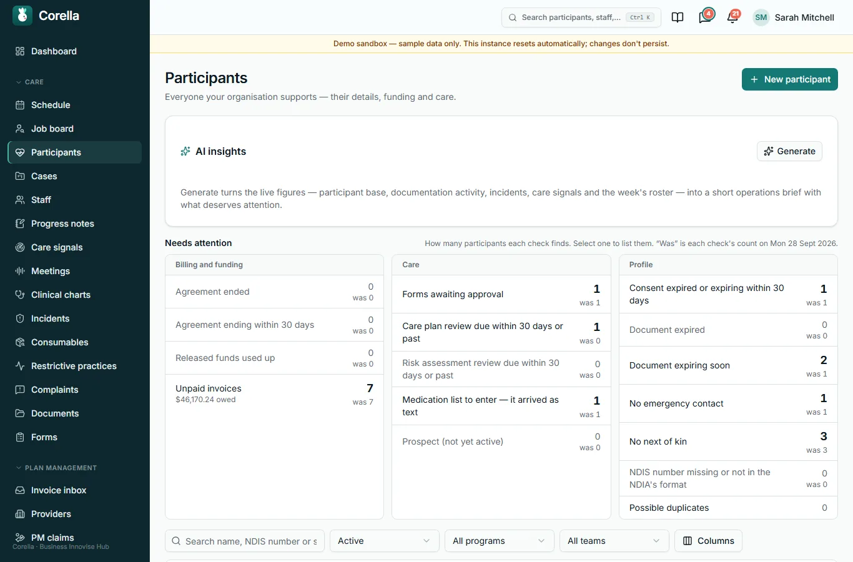
Task: Select the Agreement ended check
Action: (x=274, y=292)
